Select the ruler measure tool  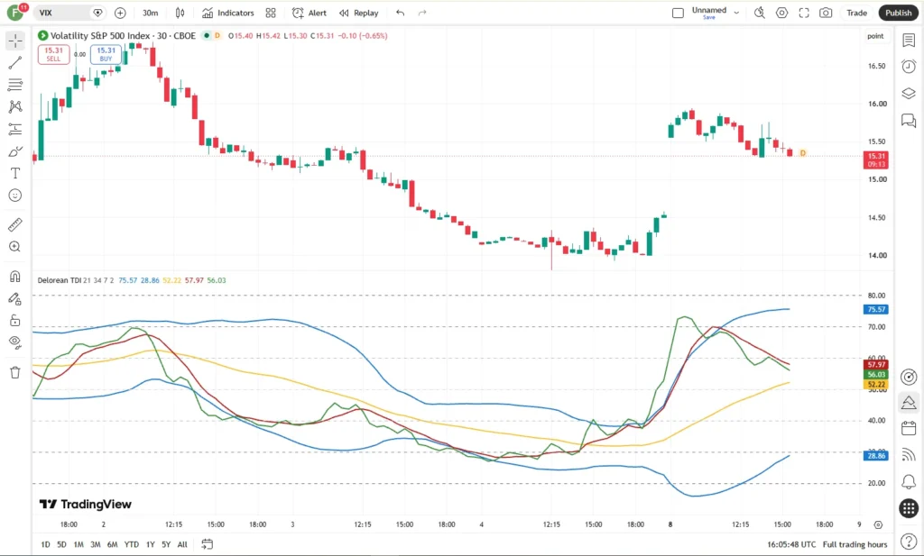15,224
